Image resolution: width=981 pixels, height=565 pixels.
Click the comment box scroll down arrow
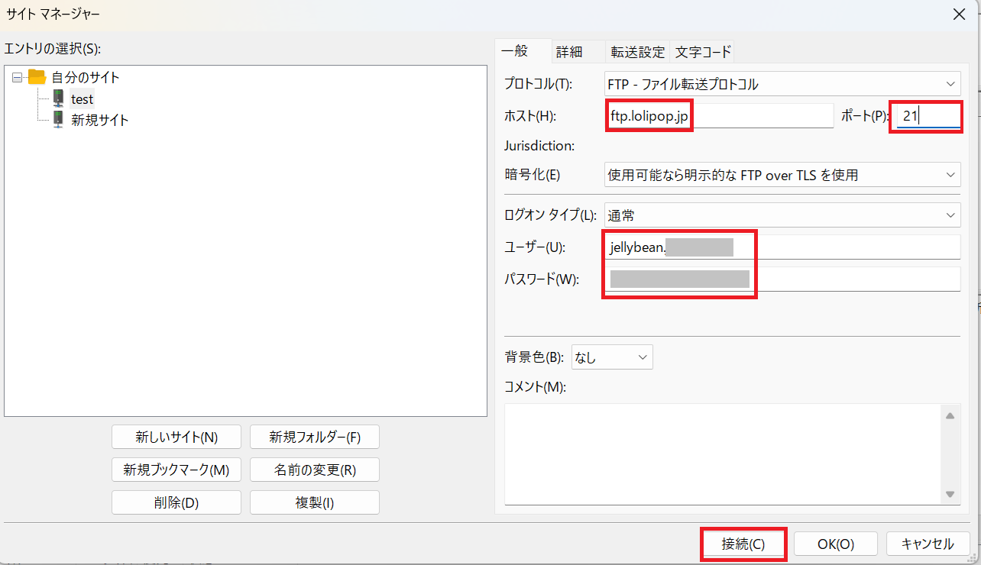[x=950, y=494]
